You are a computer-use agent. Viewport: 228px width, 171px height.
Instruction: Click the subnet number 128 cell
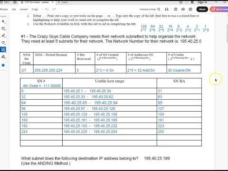click(41, 114)
